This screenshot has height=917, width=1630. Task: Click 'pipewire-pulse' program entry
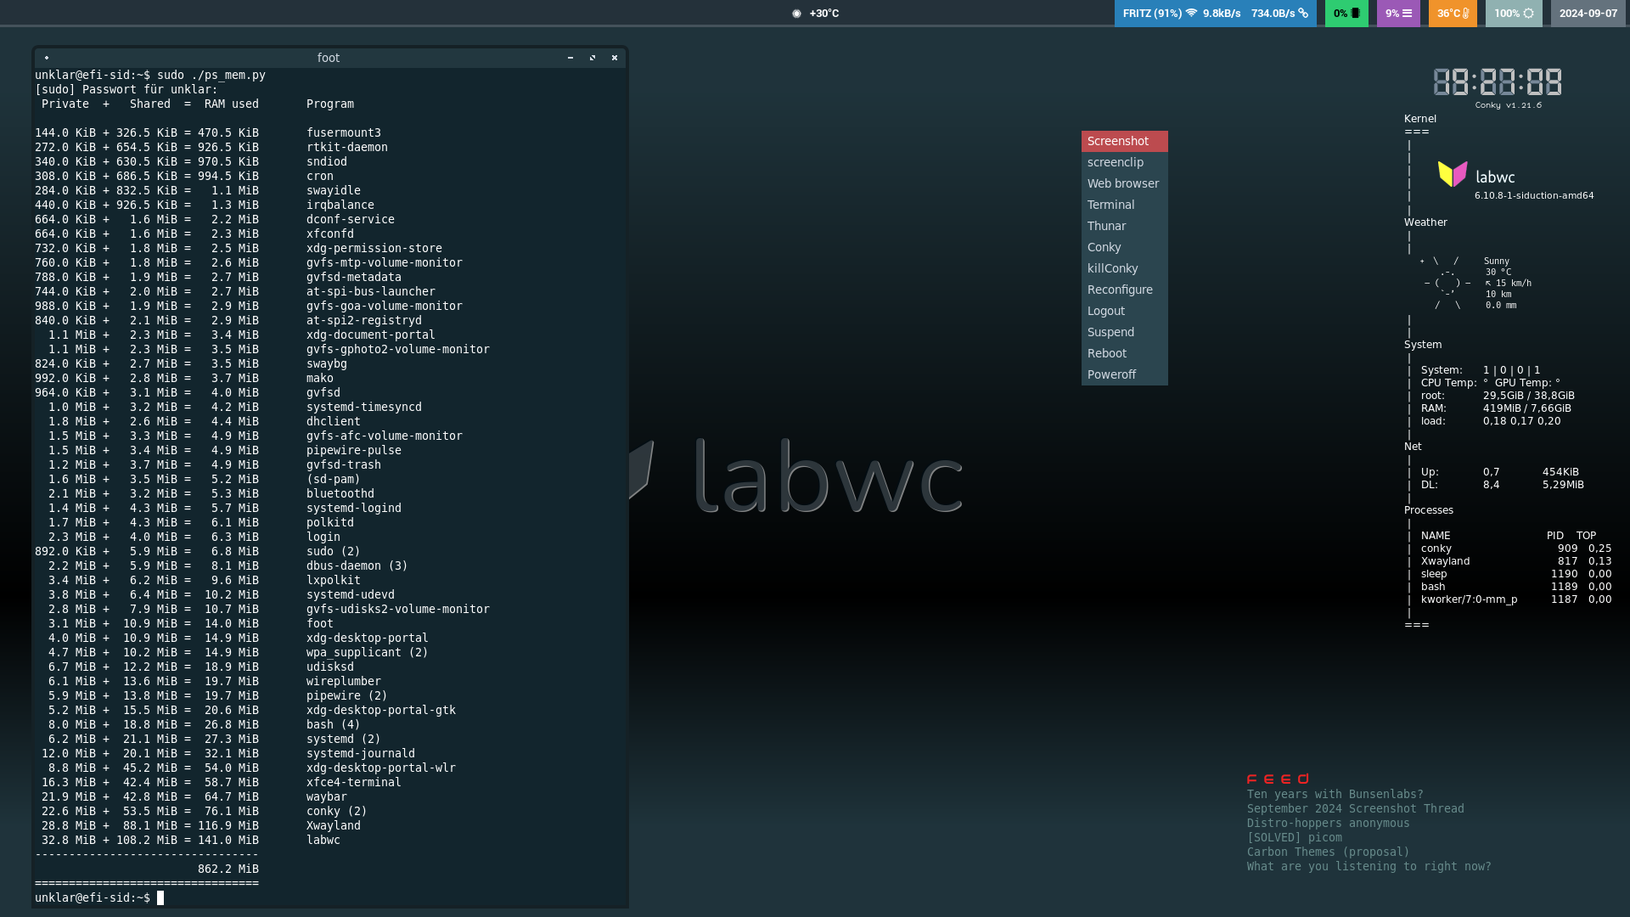coord(354,450)
